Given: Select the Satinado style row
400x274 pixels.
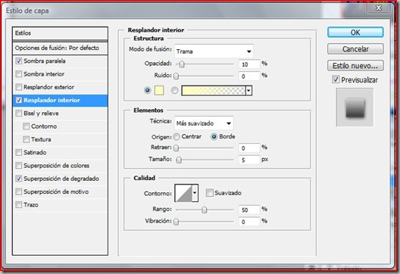Looking at the screenshot, I should pos(60,152).
